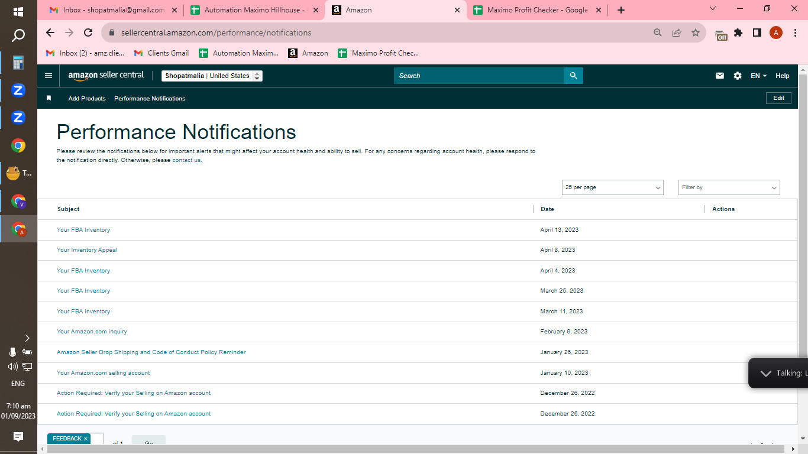Open the Your Amazon.com inquiry notification
Screen dimensions: 808x454
92,332
